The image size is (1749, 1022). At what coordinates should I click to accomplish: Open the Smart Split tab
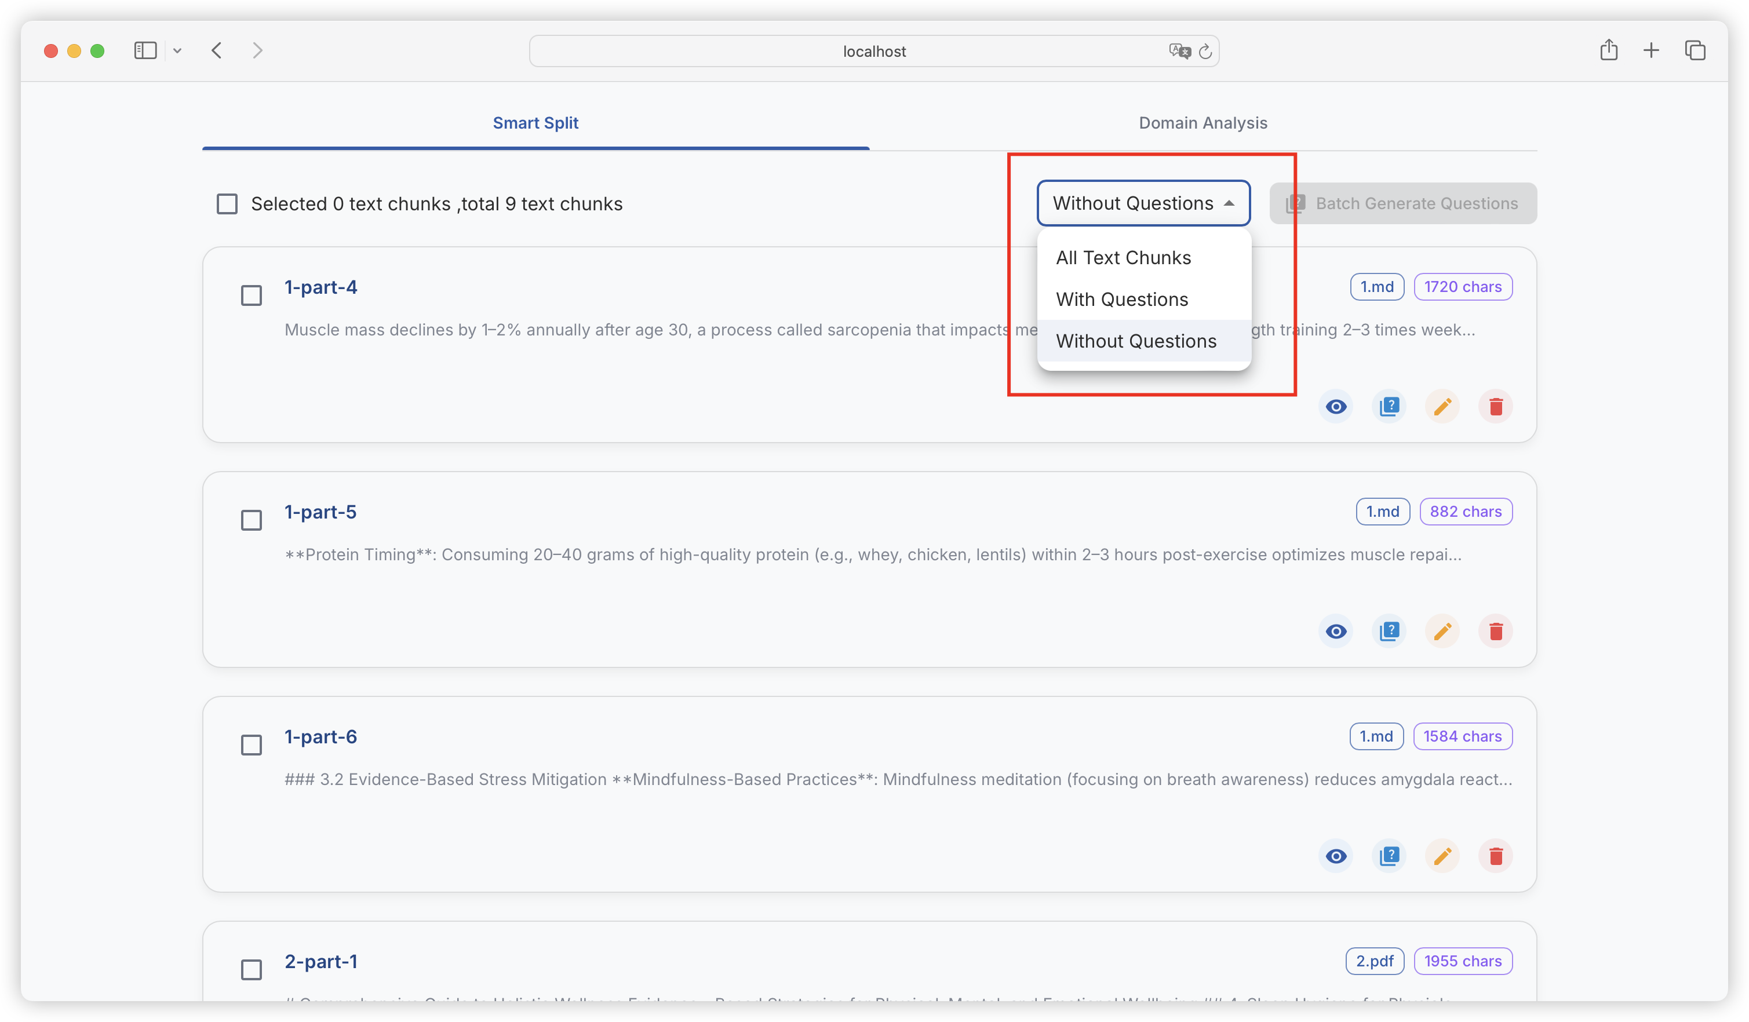(x=535, y=123)
